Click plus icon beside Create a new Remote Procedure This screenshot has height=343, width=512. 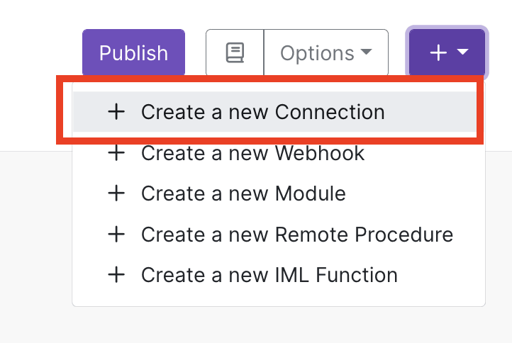pyautogui.click(x=116, y=234)
